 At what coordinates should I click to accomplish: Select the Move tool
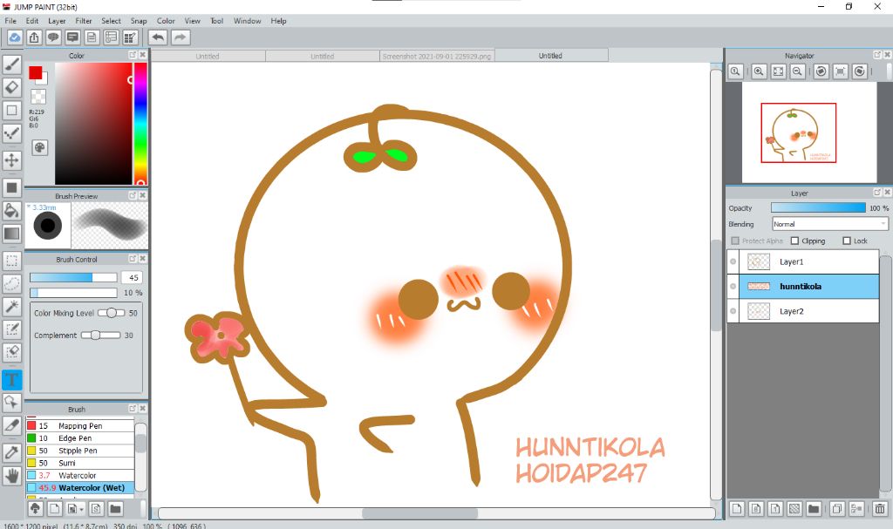[12, 160]
